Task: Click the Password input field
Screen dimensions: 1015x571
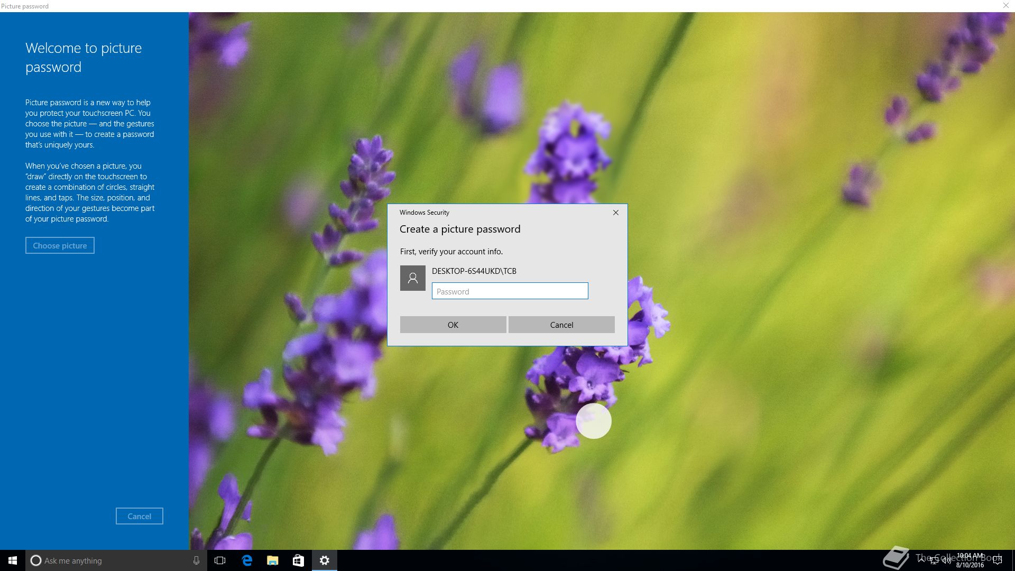Action: [510, 291]
